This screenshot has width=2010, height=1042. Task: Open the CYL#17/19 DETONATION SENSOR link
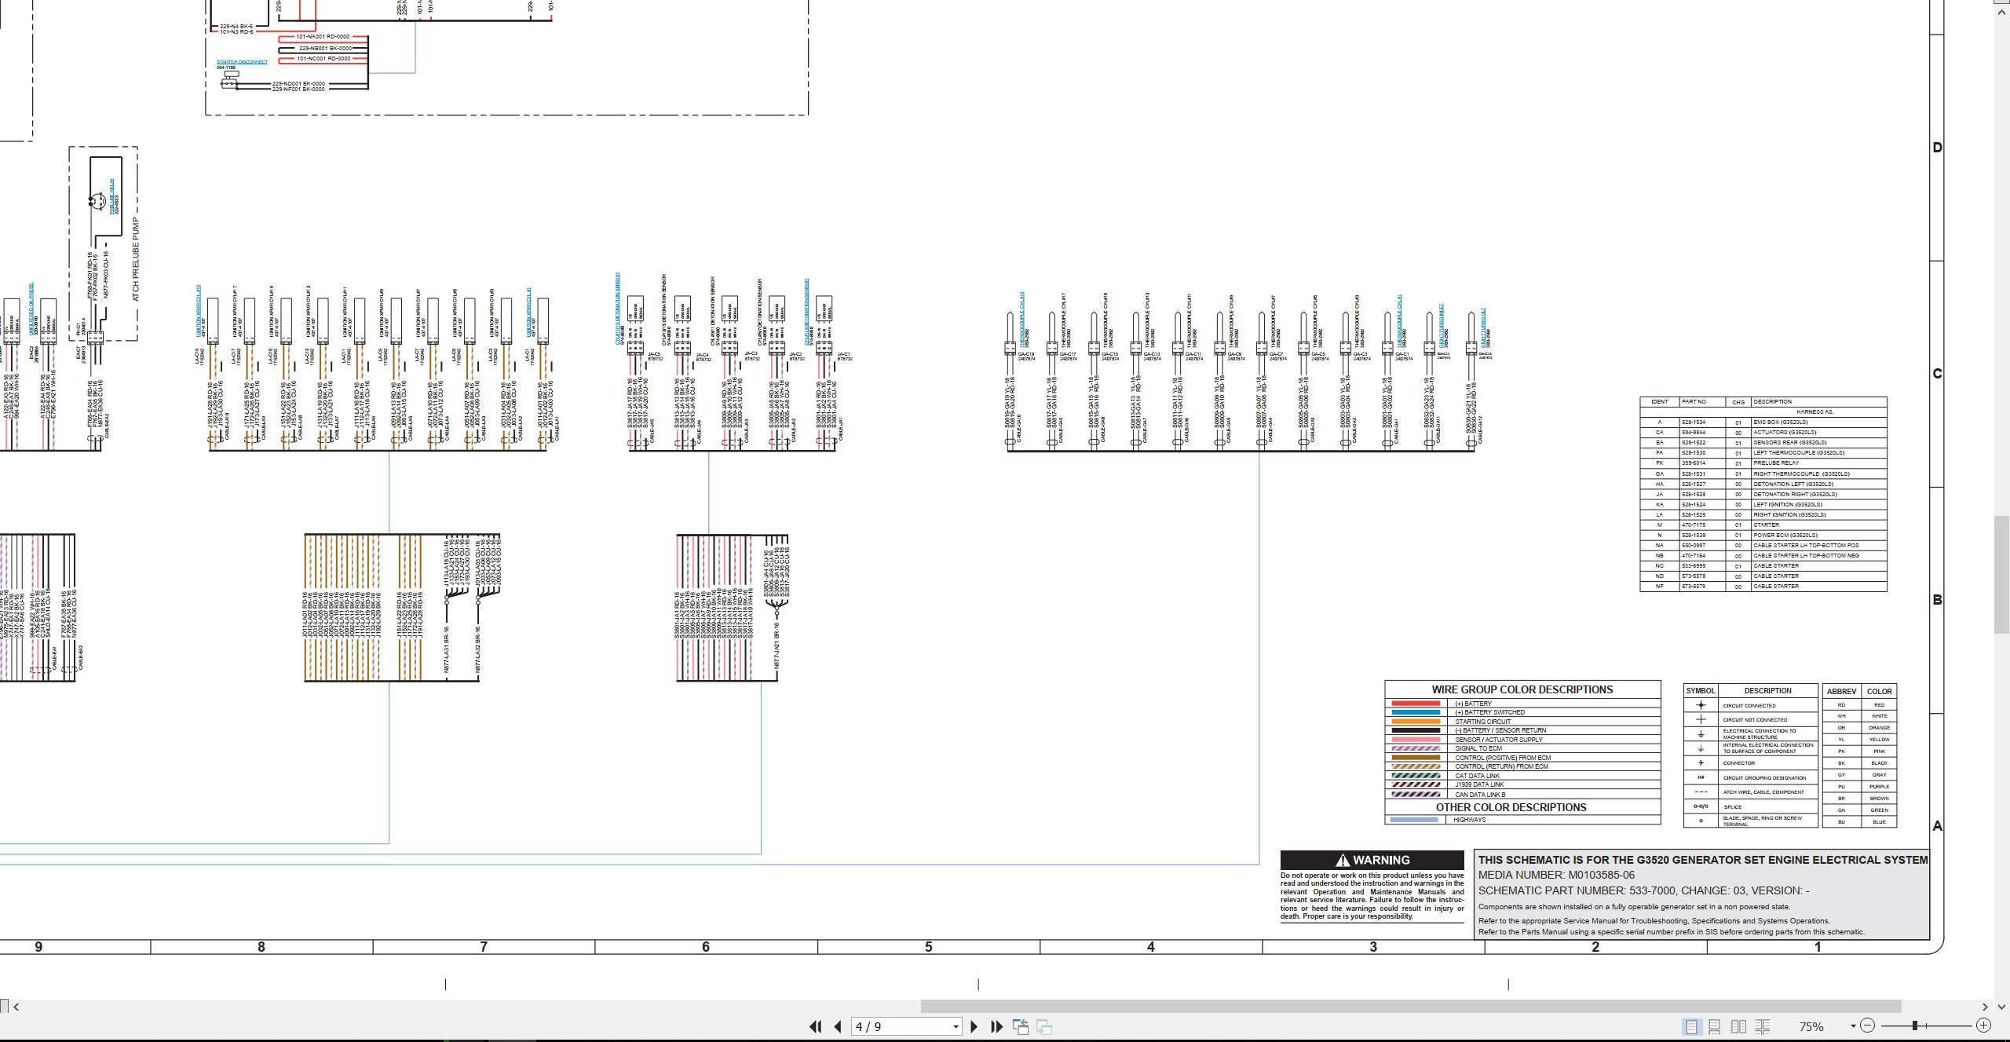pos(618,309)
